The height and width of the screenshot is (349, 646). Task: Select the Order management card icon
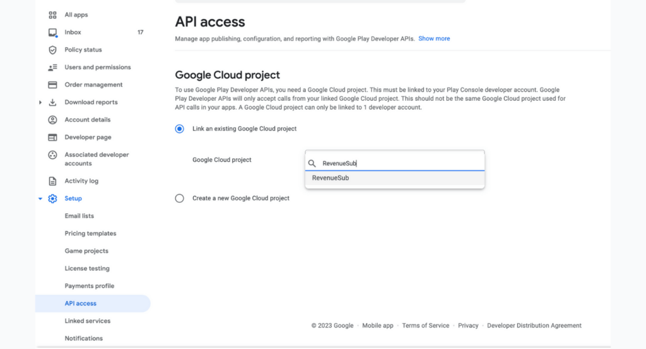tap(52, 85)
